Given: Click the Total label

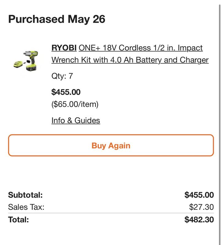Looking at the screenshot, I should click(18, 220).
